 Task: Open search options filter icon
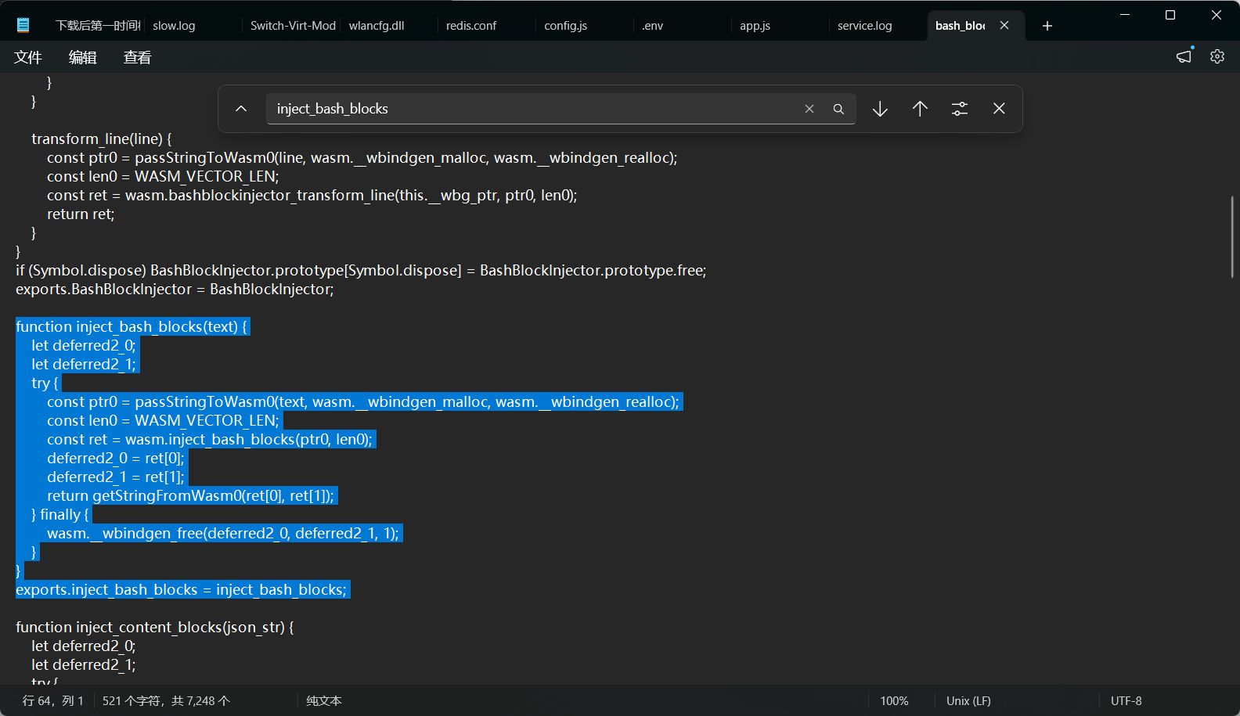pyautogui.click(x=960, y=109)
